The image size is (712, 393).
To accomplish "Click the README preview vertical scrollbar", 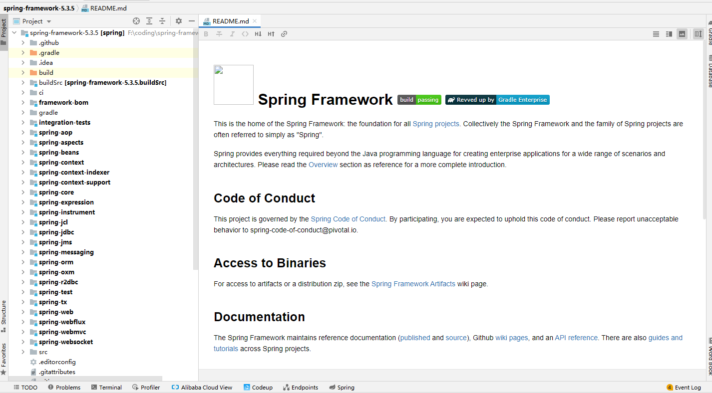I will click(x=704, y=130).
